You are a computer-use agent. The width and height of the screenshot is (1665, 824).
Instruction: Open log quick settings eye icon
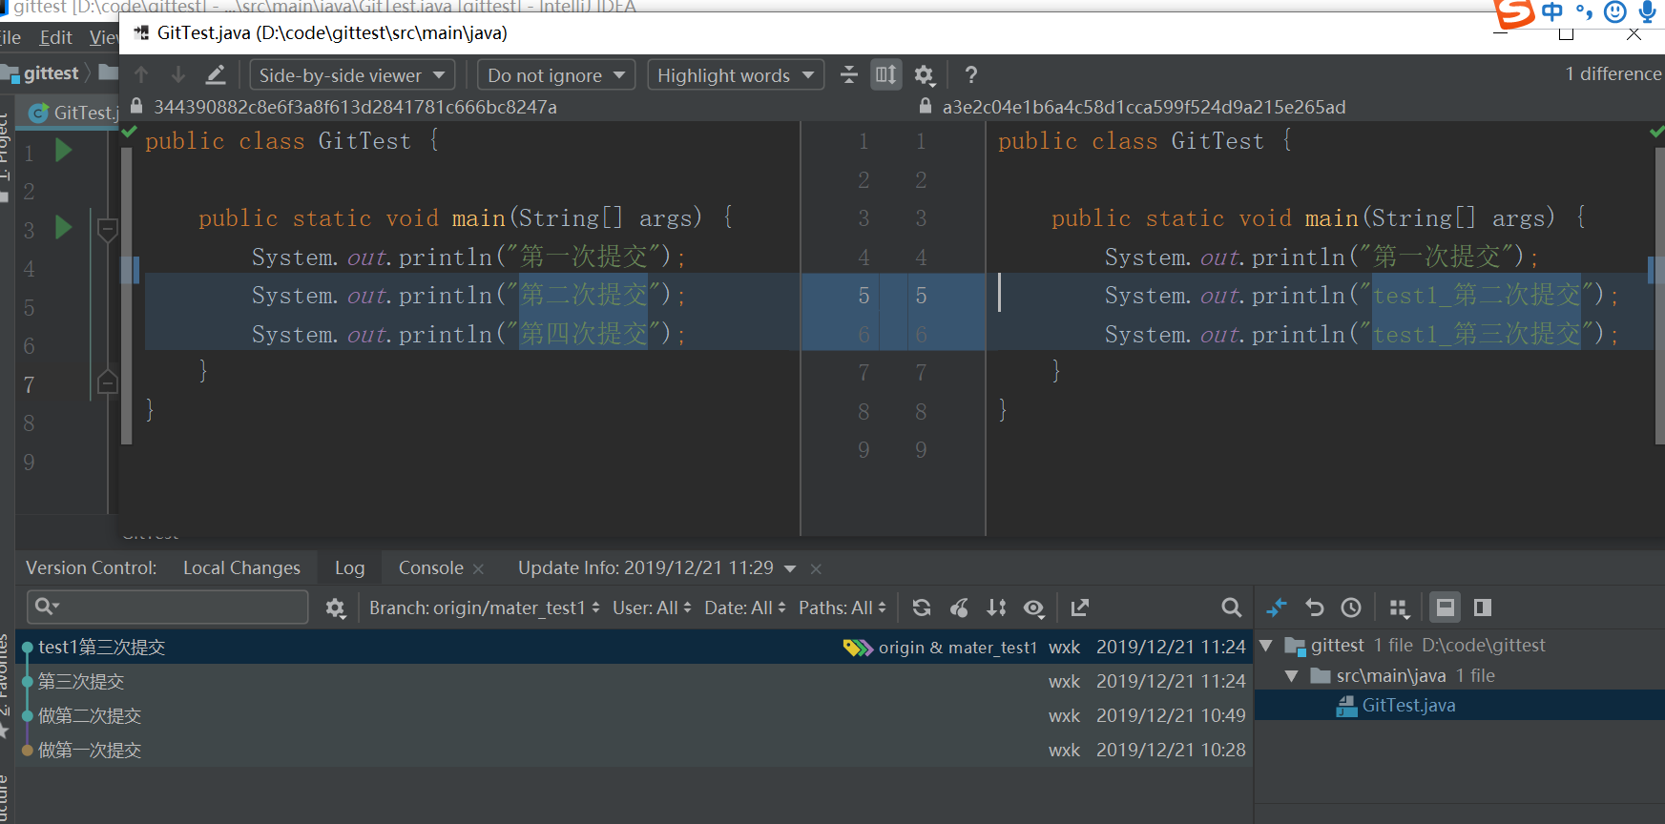(x=1034, y=608)
